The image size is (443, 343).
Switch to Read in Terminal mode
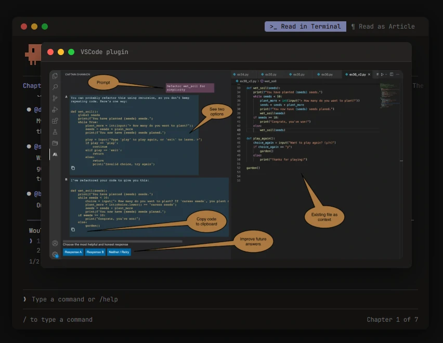[305, 27]
